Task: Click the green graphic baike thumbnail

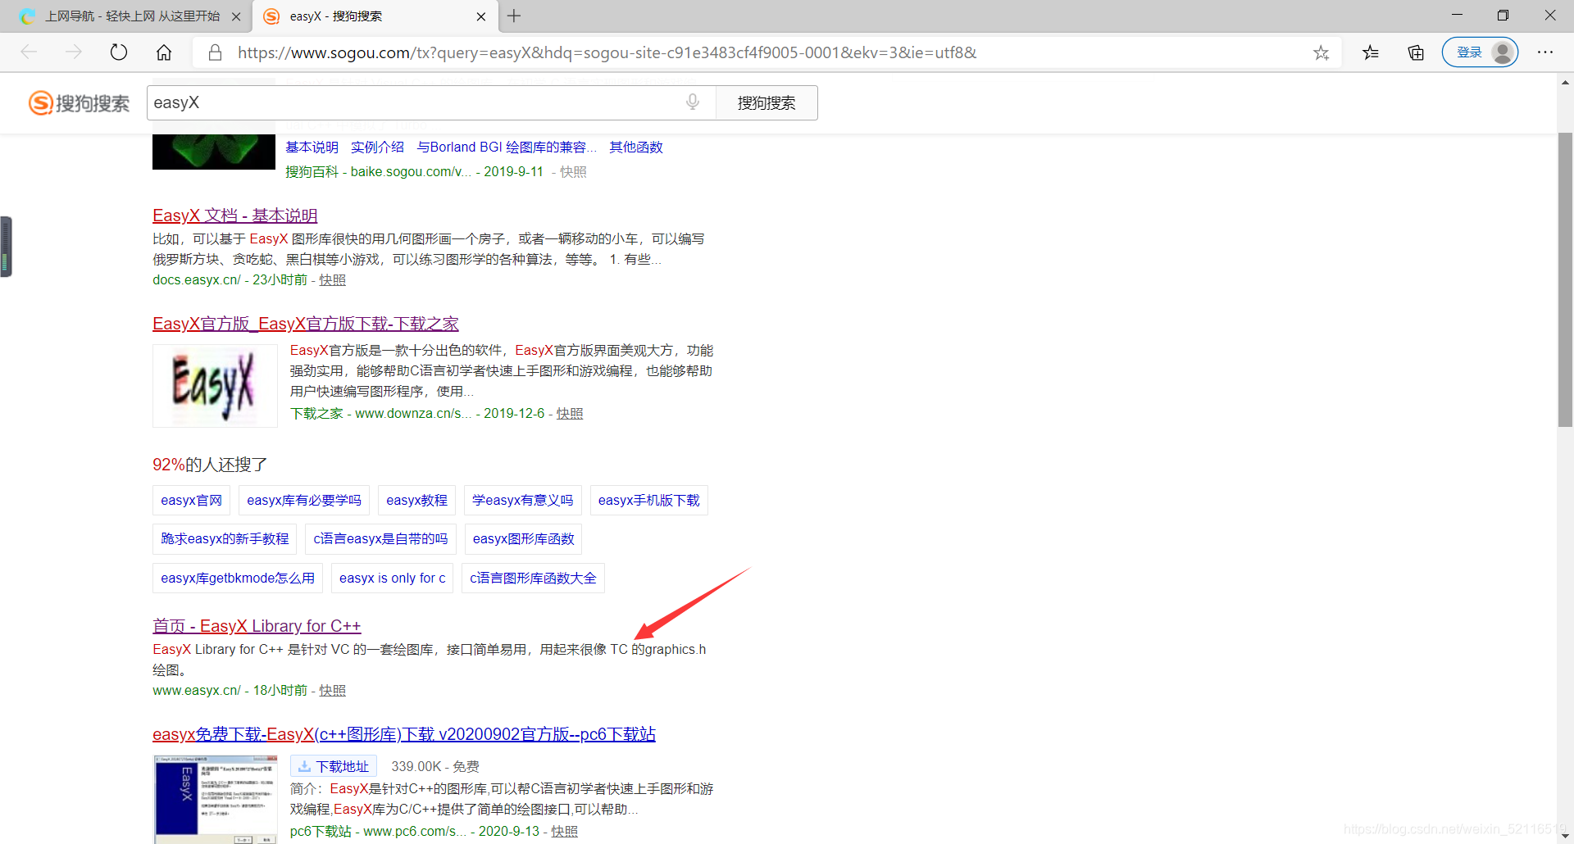Action: click(x=214, y=152)
